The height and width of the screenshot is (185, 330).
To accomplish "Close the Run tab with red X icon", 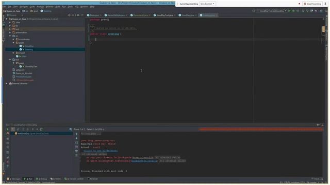I will (x=8, y=162).
